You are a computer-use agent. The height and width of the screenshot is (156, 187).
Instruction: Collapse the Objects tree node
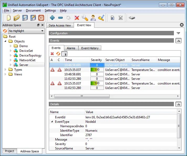[5, 41]
